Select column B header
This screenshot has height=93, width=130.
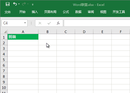click(x=48, y=32)
